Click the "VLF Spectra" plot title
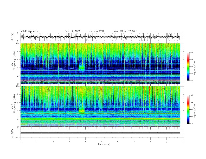Image resolution: width=206 pixels, height=159 pixels. (29, 31)
